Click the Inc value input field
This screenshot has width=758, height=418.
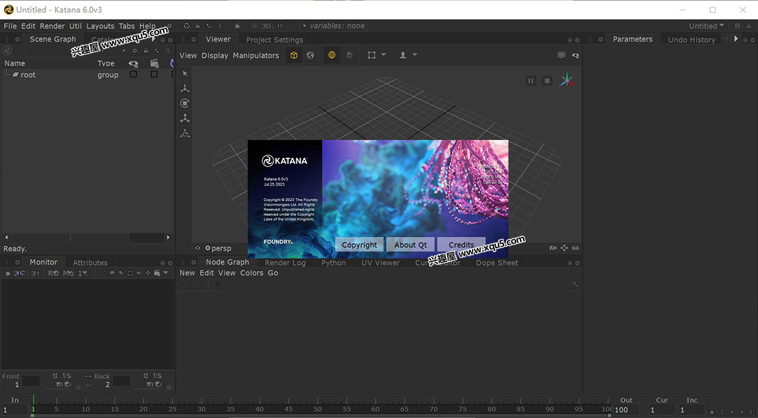pos(692,410)
